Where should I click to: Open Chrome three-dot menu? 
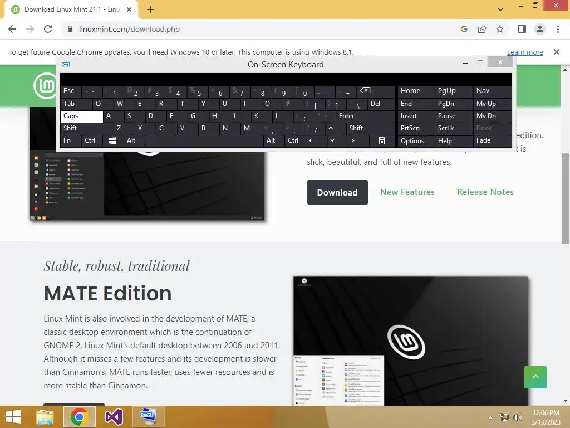558,29
